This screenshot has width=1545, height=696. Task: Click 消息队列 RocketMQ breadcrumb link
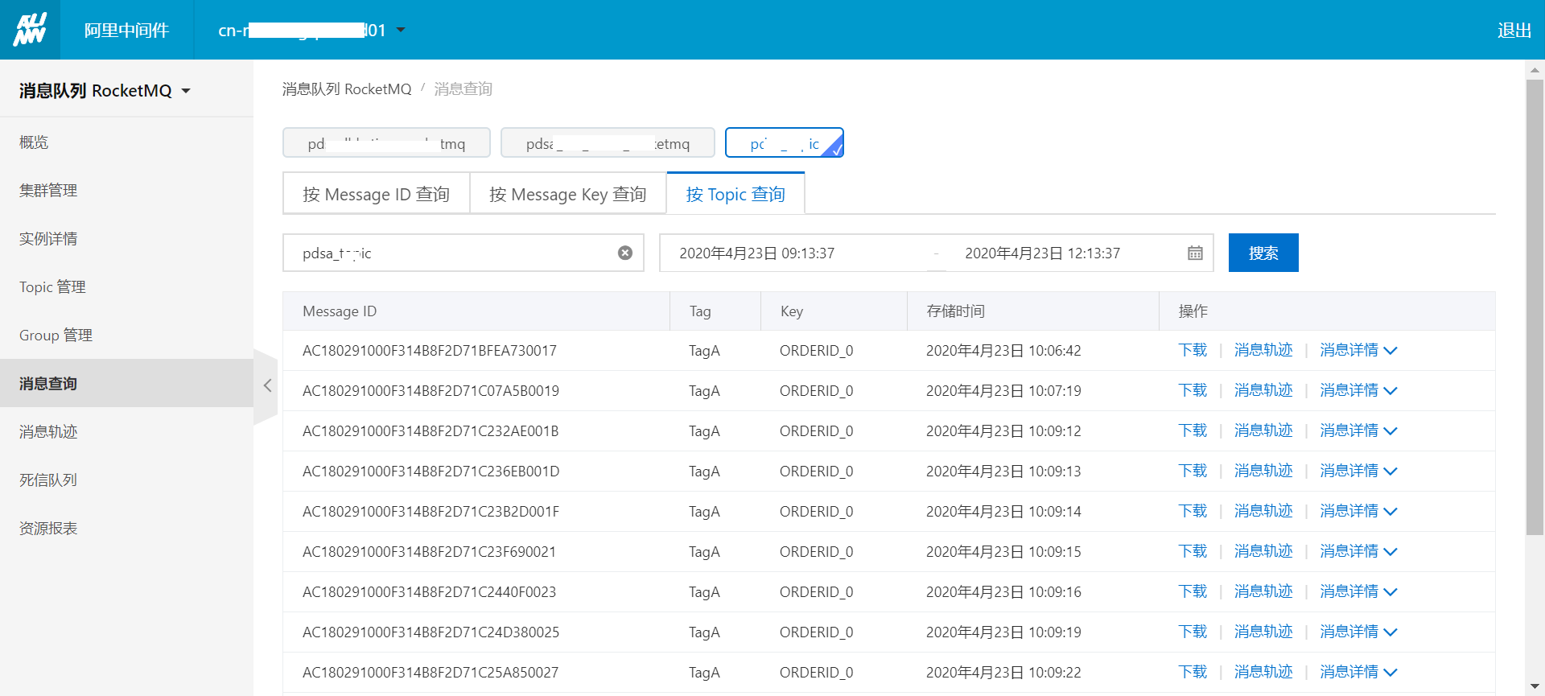coord(347,89)
